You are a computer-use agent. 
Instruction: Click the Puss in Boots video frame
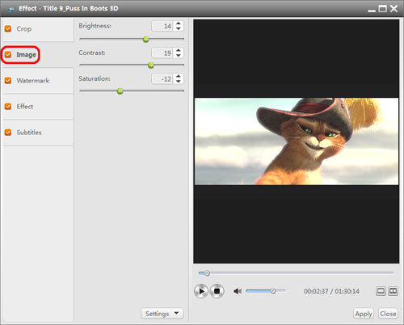coord(297,141)
